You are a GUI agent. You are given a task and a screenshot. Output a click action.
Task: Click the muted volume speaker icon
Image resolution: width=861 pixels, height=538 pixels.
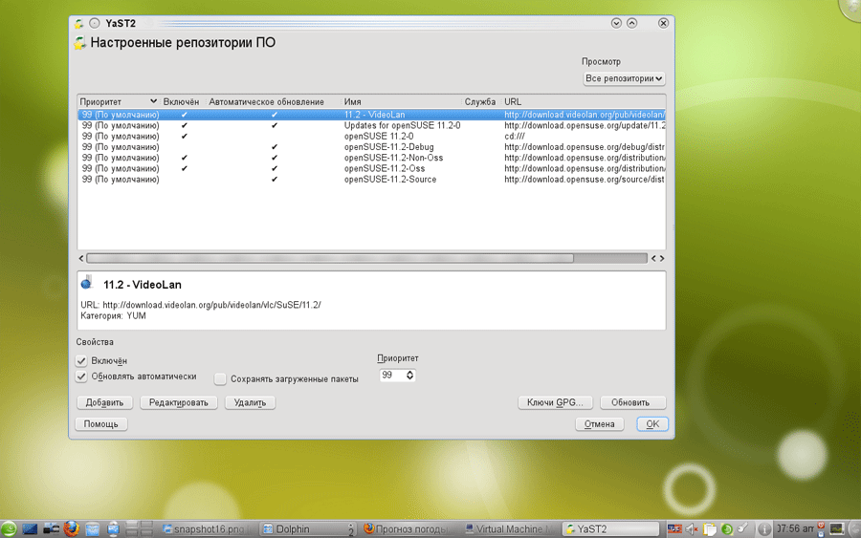692,528
